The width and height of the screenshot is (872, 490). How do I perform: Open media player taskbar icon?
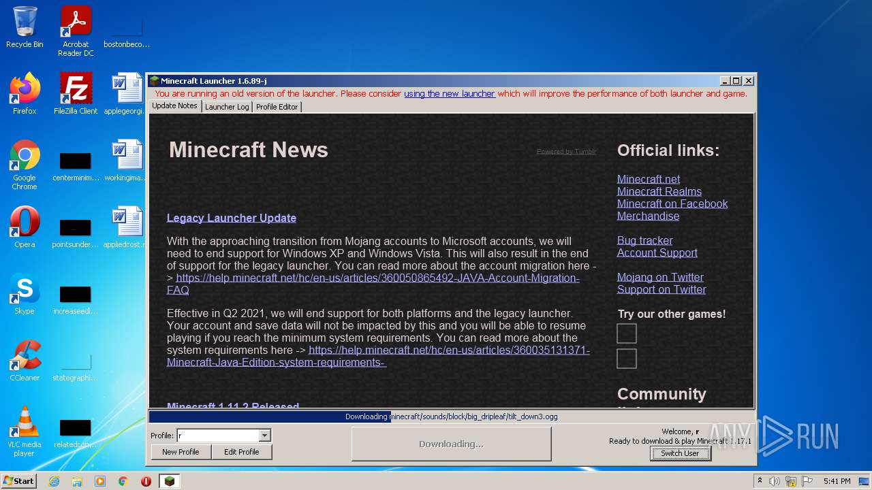(x=100, y=481)
